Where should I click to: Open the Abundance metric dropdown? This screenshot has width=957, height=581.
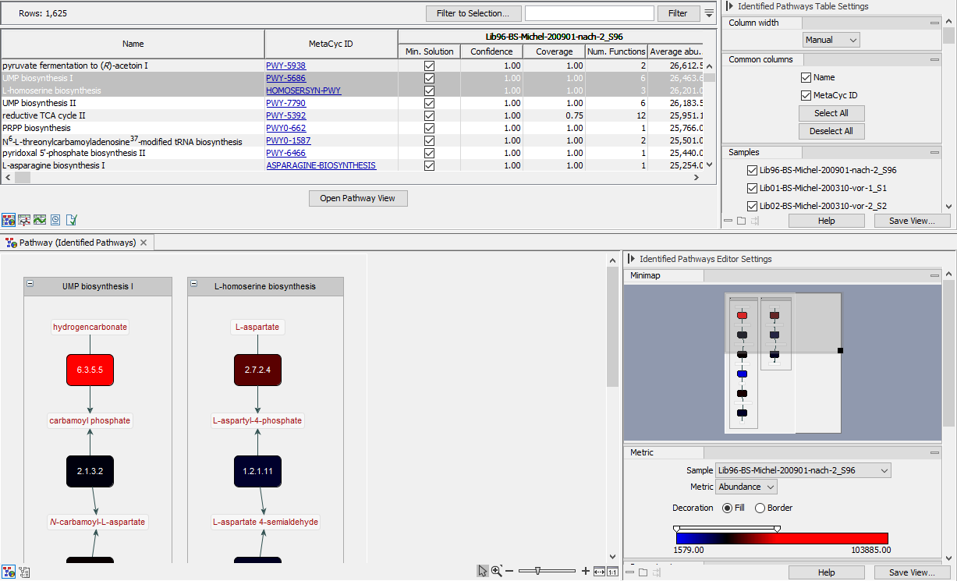point(746,486)
